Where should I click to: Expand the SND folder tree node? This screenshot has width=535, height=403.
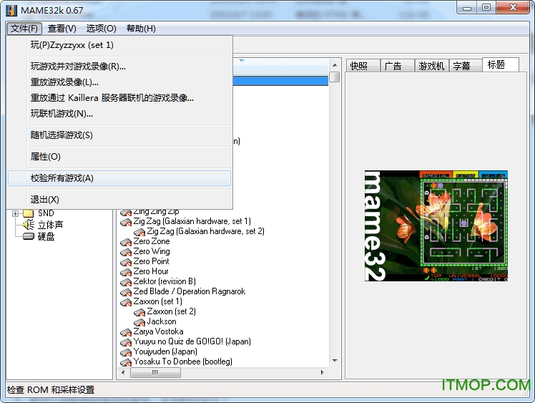tap(15, 214)
